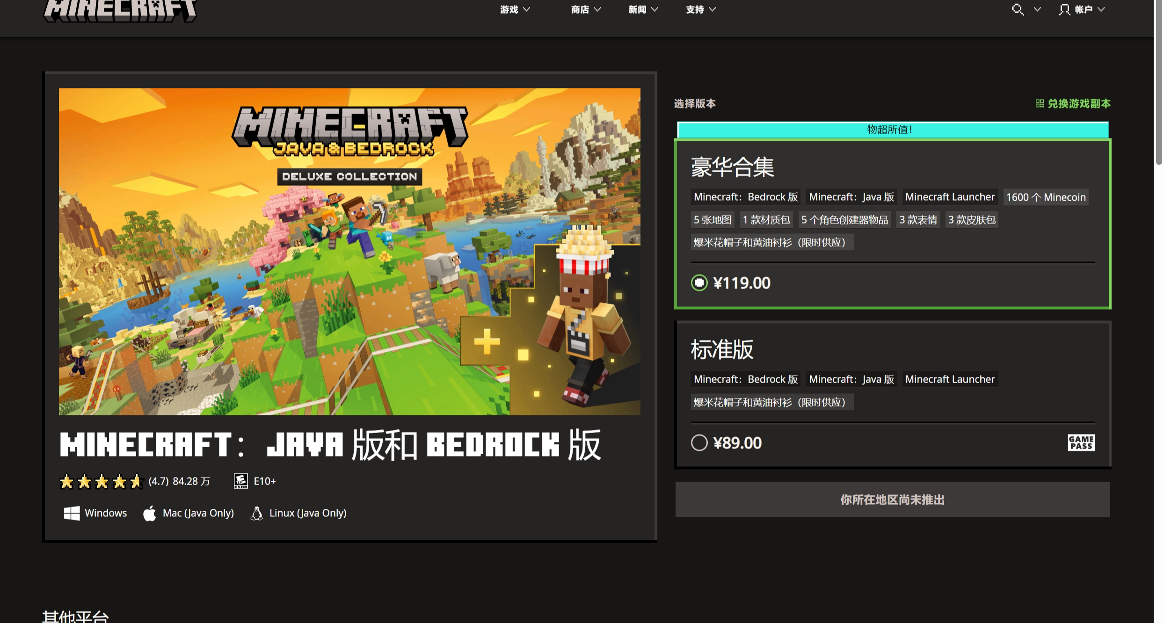Click the E10+ rating label
This screenshot has height=623, width=1164.
(x=265, y=481)
